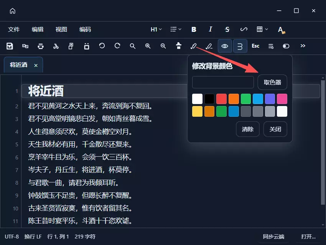Click the copy document icon
Image resolution: width=326 pixels, height=245 pixels.
point(71,46)
